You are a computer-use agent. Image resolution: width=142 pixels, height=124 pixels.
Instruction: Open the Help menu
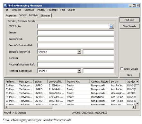[63, 10]
